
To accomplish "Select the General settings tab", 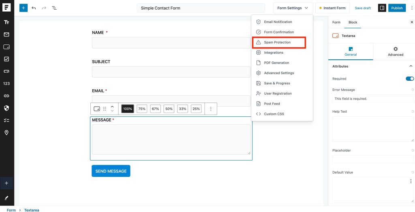I will click(351, 52).
